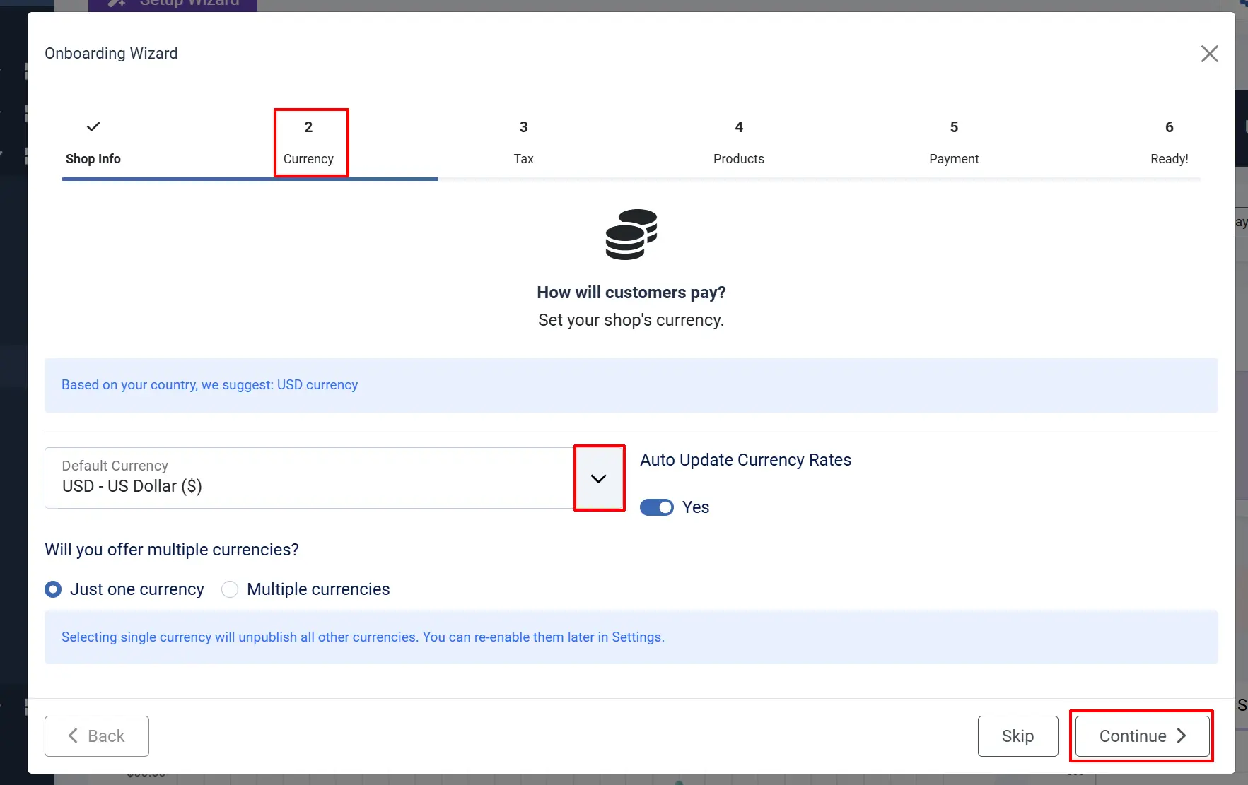
Task: Click the single currency unpublish notice
Action: (x=631, y=637)
